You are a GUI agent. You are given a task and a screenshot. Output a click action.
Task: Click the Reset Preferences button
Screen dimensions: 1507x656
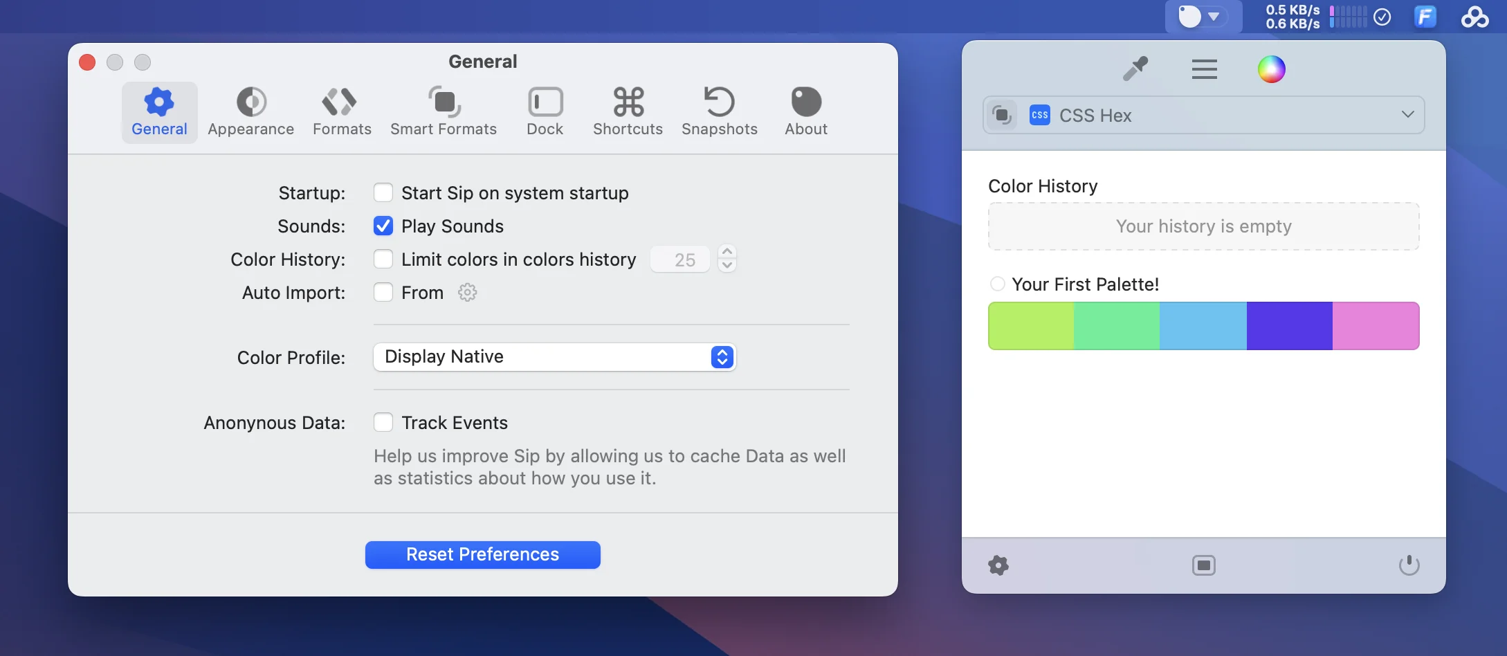coord(483,554)
